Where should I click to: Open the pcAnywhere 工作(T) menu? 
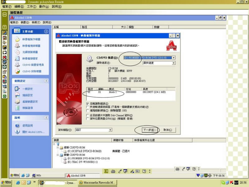pyautogui.click(x=31, y=7)
